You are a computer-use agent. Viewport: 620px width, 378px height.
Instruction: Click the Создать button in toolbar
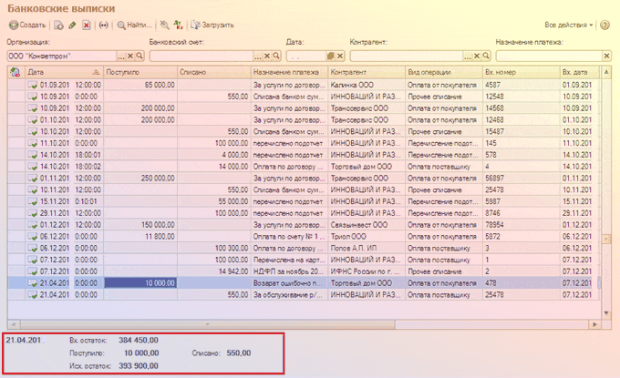point(27,25)
